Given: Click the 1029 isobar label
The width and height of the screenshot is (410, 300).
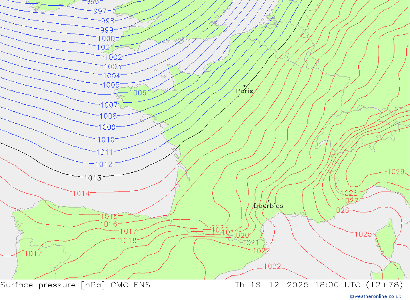Looking at the screenshot, I should tap(396, 172).
